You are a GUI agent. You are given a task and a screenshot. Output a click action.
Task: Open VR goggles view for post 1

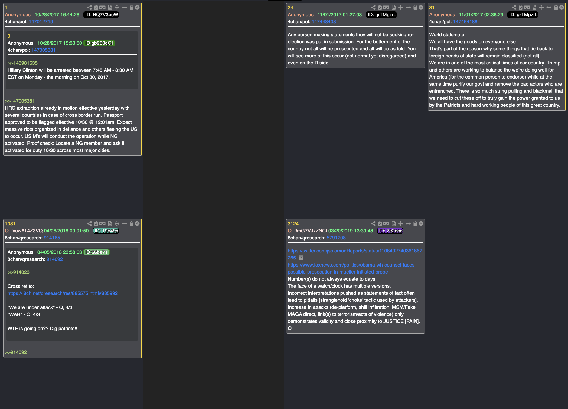(102, 7)
